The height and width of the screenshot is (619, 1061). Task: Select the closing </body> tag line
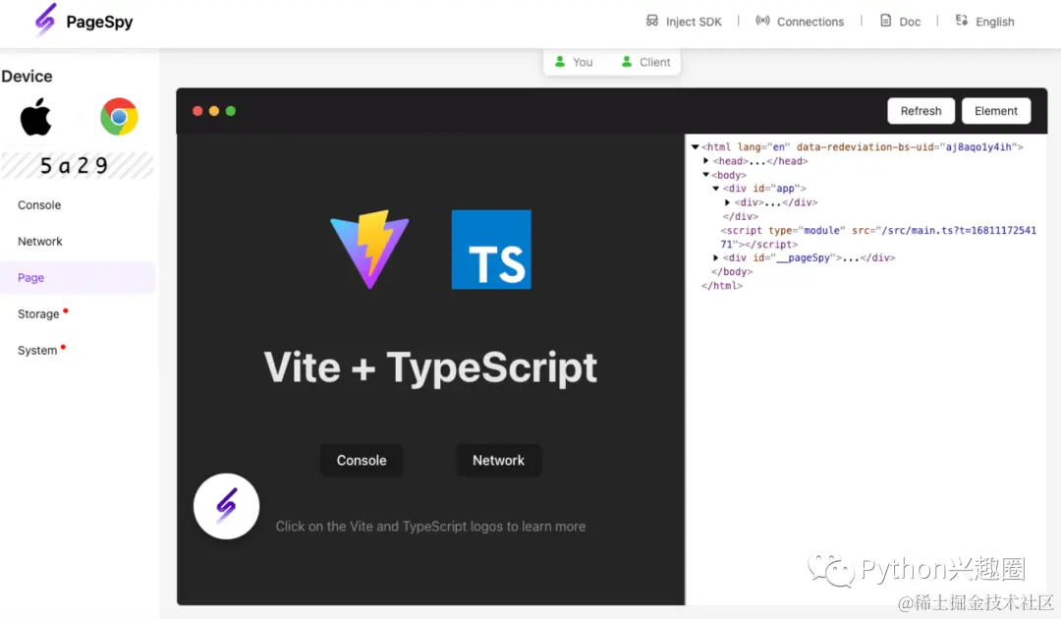tap(732, 272)
